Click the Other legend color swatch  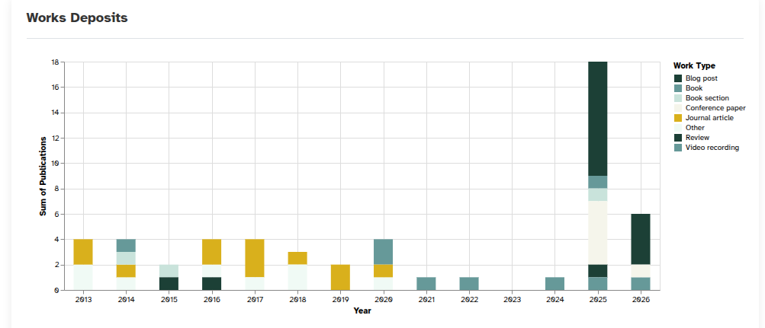pyautogui.click(x=677, y=128)
